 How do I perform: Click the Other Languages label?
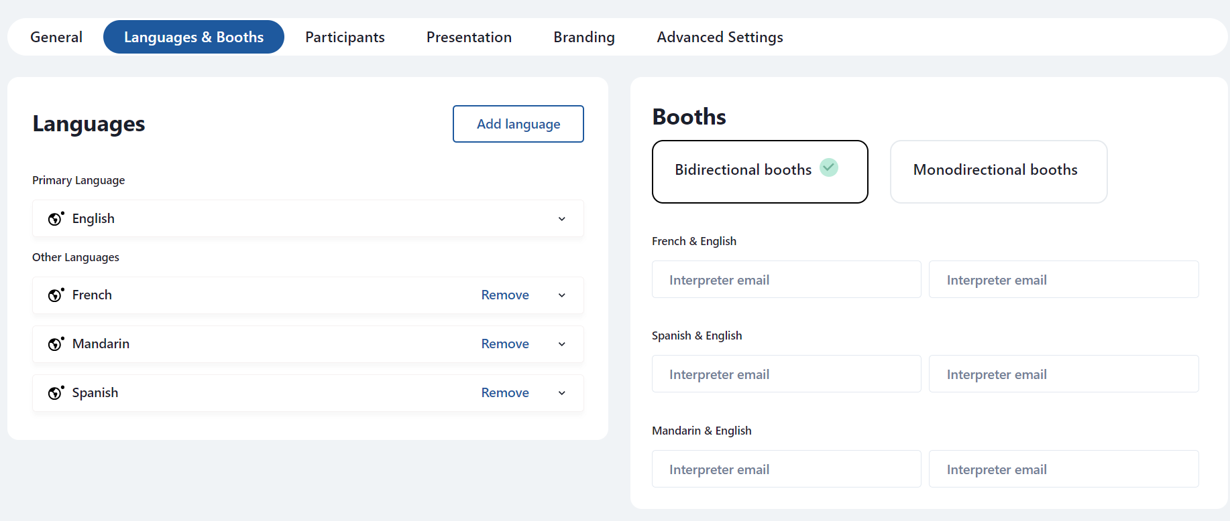pos(76,257)
